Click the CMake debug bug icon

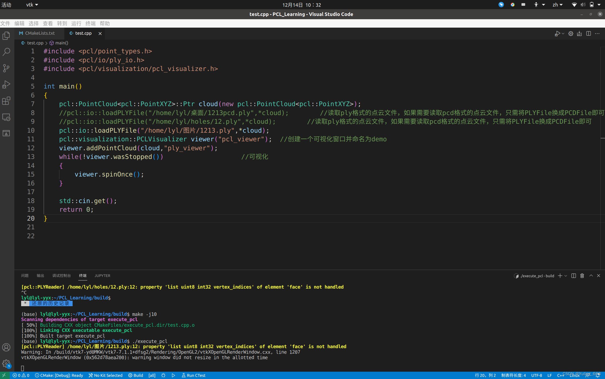click(x=163, y=375)
